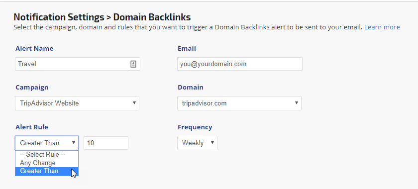
Task: Open the Learn more link
Action: 382,27
